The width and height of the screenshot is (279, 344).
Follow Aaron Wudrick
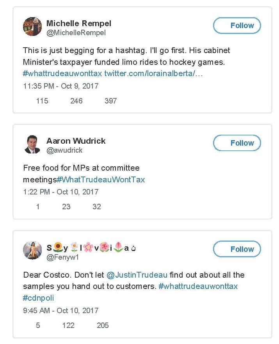(x=237, y=143)
